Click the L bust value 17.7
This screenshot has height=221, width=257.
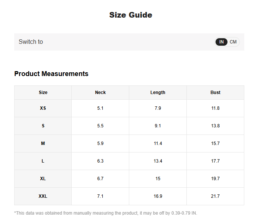point(215,161)
